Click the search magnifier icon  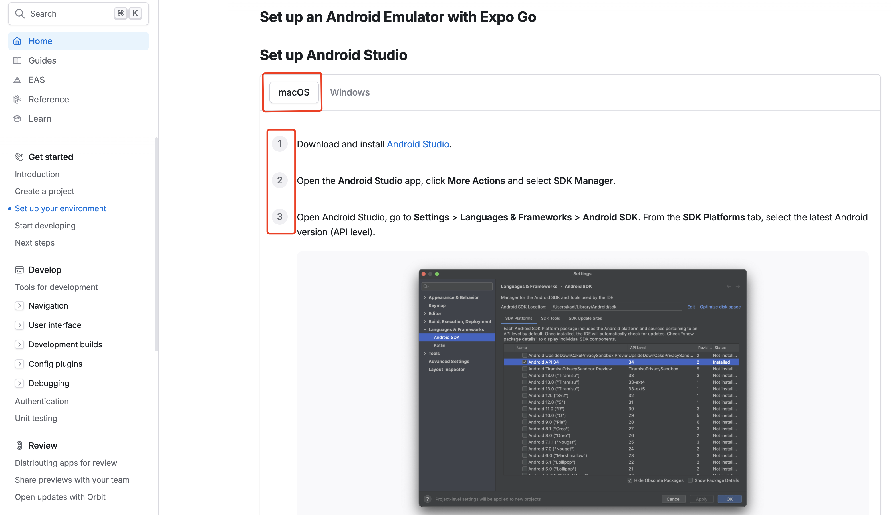(20, 13)
